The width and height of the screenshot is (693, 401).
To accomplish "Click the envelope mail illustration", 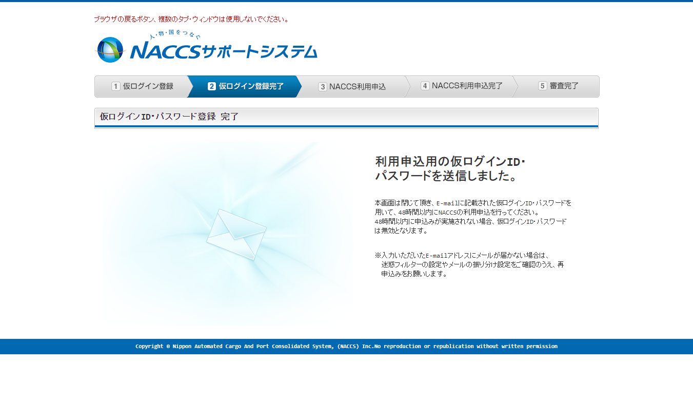I will coord(236,234).
